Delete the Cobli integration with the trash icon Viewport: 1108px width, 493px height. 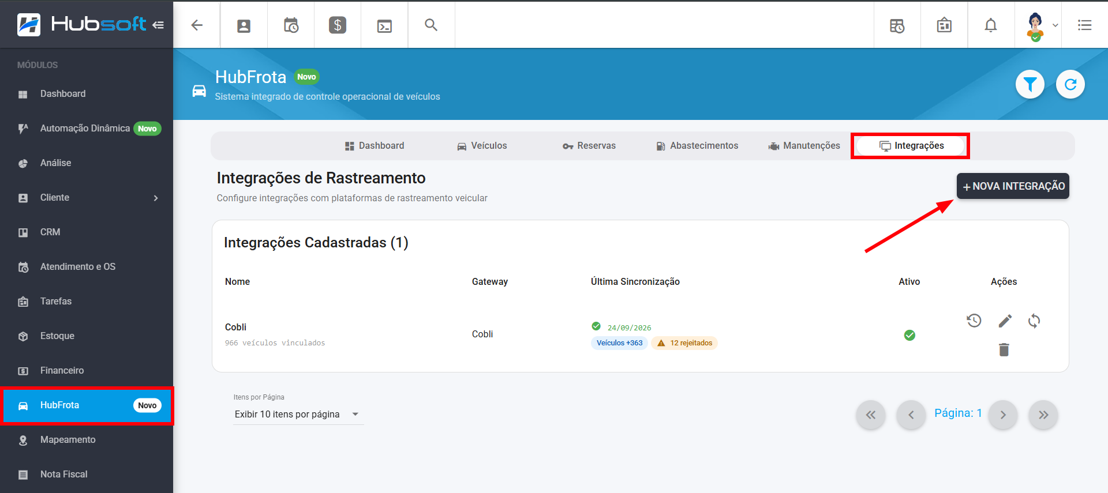(1004, 349)
